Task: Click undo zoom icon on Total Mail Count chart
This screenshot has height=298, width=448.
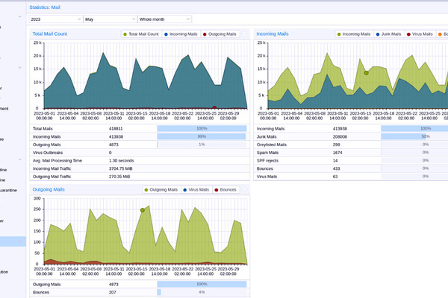Action: [245, 34]
